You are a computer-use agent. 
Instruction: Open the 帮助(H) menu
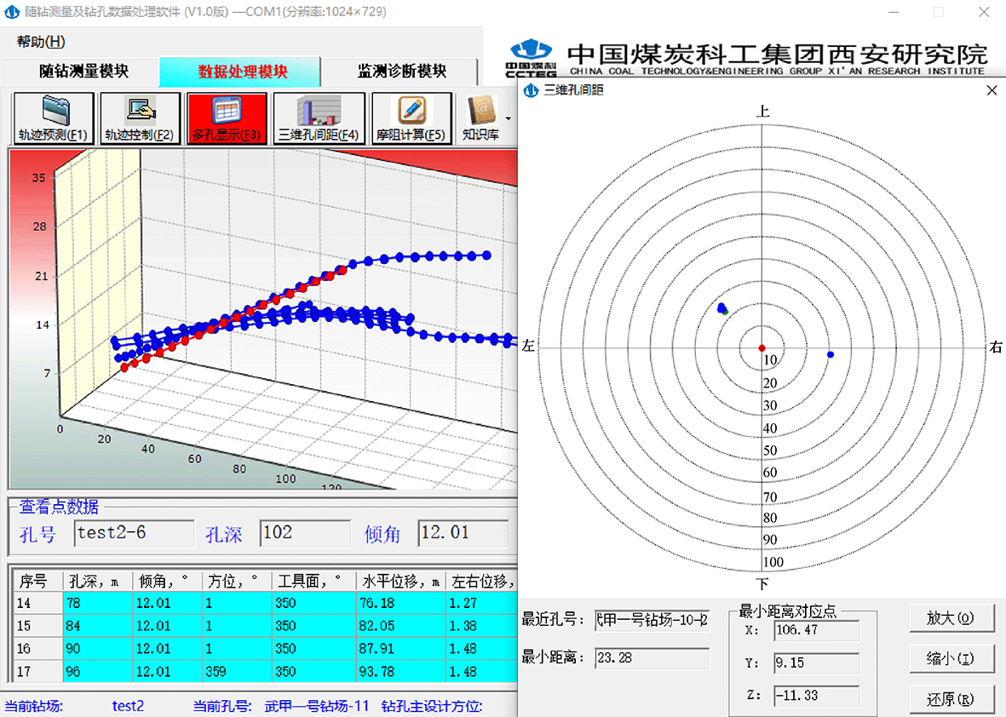(40, 42)
